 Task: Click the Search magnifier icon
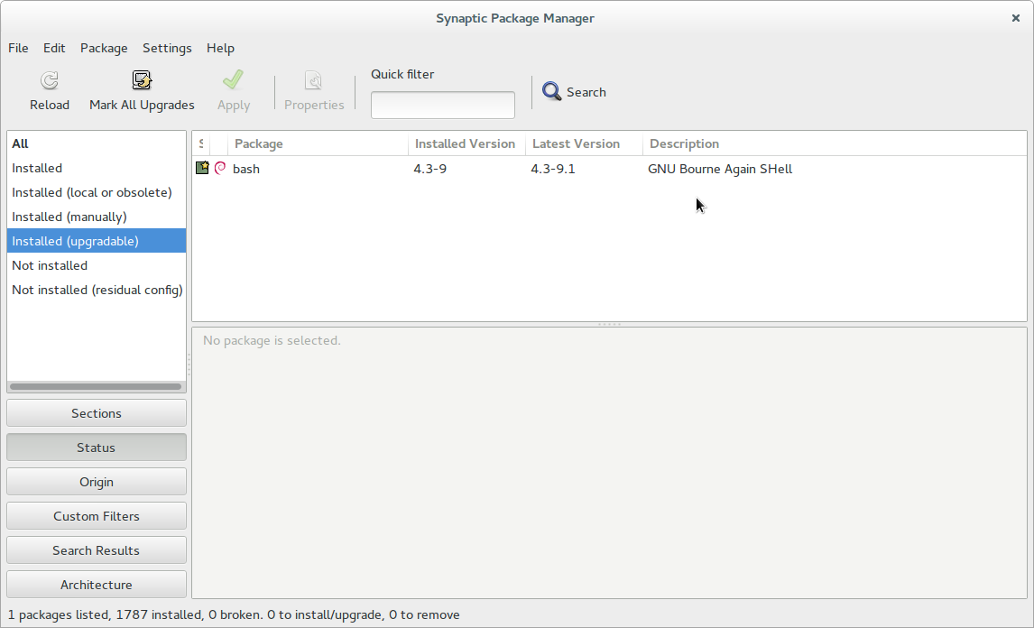click(552, 92)
